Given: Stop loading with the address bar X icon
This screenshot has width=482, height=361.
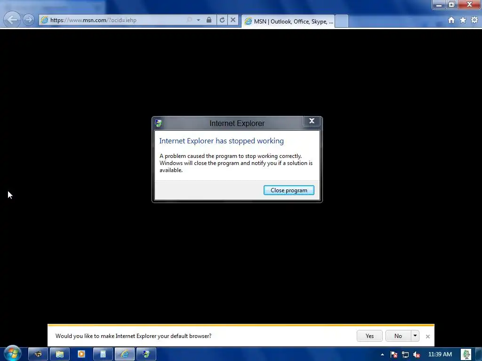Looking at the screenshot, I should pos(233,20).
